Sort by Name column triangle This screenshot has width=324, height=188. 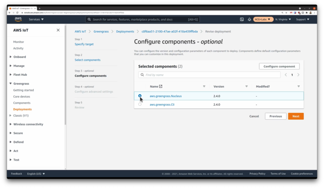[204, 86]
